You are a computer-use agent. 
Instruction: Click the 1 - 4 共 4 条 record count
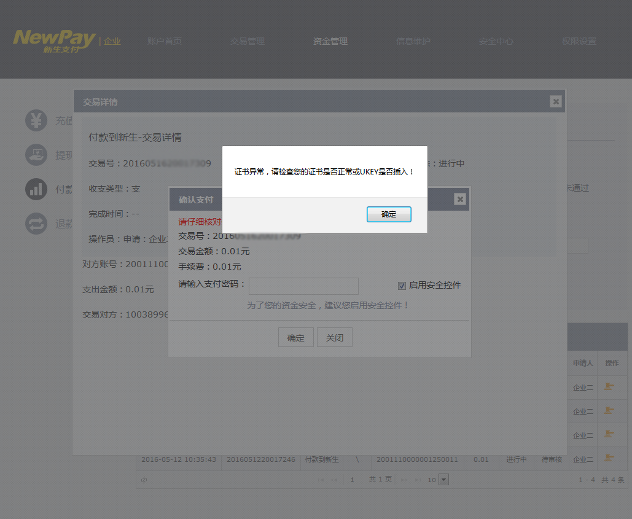[x=601, y=480]
